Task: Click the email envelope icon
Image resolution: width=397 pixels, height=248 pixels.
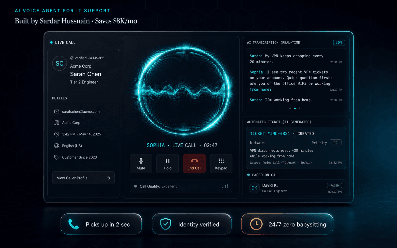Action: point(57,111)
